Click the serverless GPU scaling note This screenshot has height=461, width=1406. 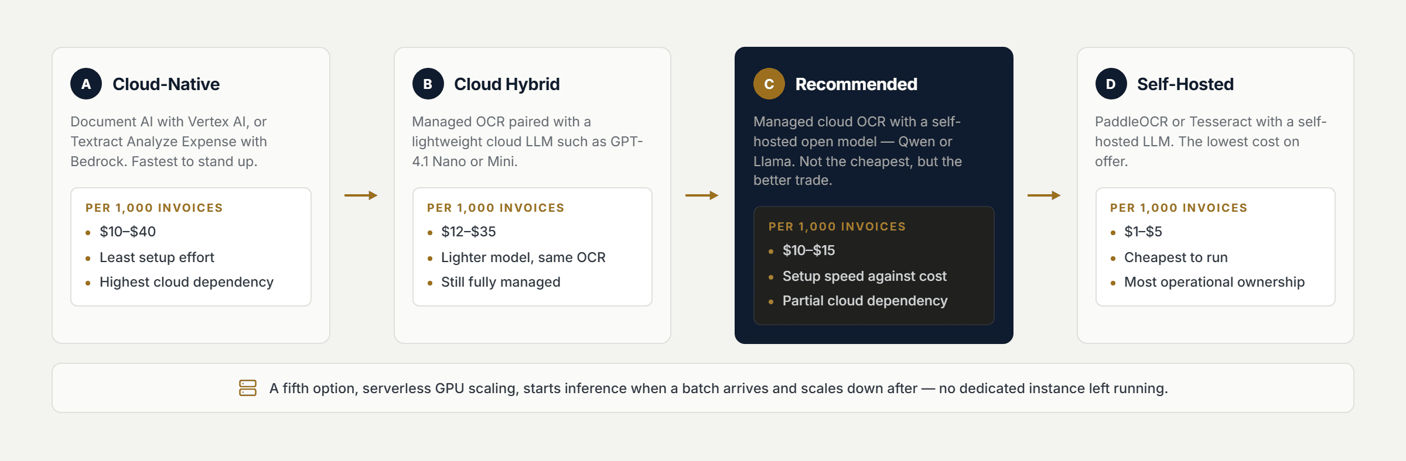[718, 388]
